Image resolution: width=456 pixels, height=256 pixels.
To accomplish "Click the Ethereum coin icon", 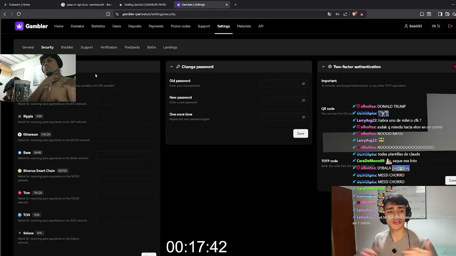I will point(20,134).
